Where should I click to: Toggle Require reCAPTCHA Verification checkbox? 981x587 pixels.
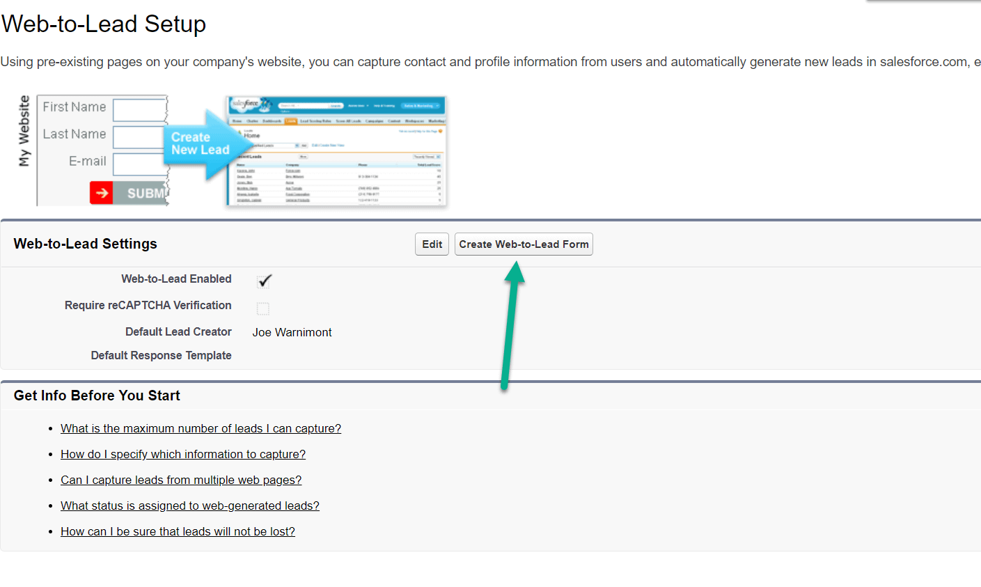pyautogui.click(x=262, y=308)
